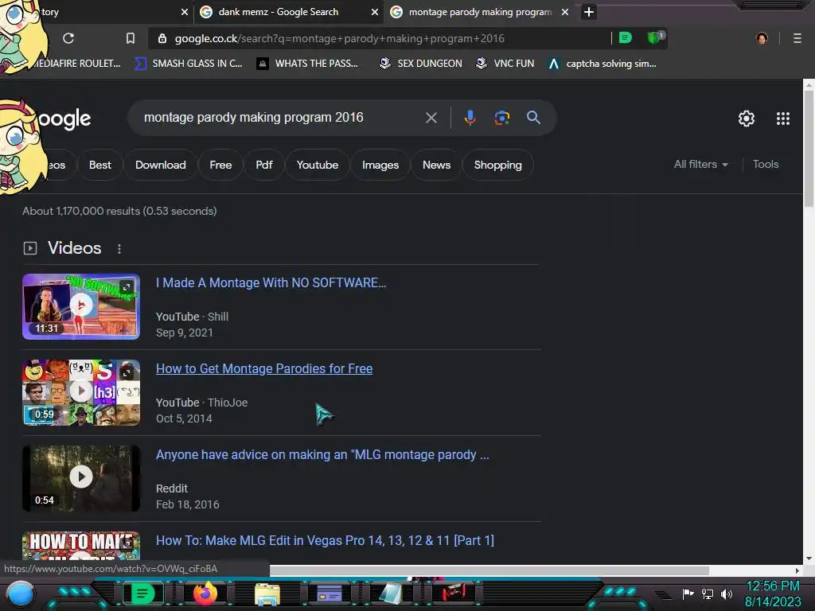The width and height of the screenshot is (815, 611).
Task: Open I Made A Montage With NO SOFTWARE link
Action: tap(271, 282)
